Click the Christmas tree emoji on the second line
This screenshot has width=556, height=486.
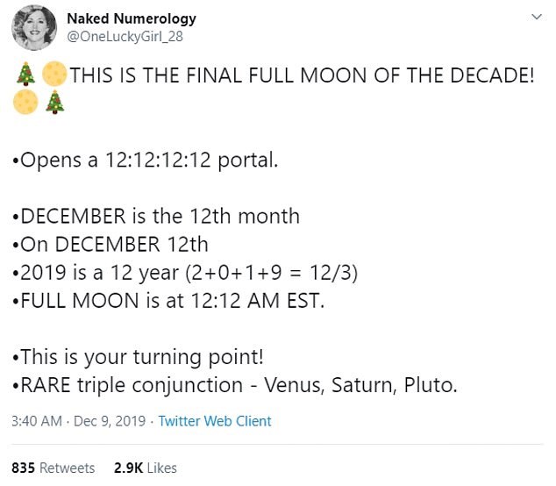[x=54, y=104]
